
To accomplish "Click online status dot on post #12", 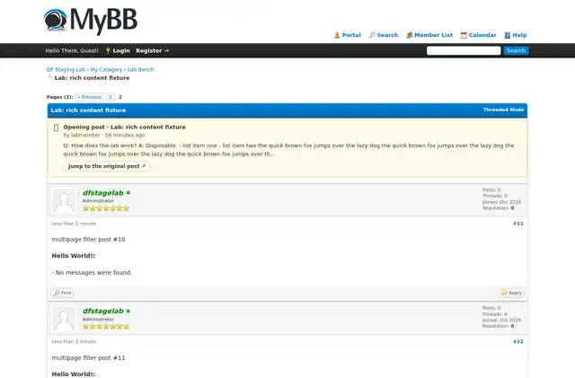I will click(128, 311).
